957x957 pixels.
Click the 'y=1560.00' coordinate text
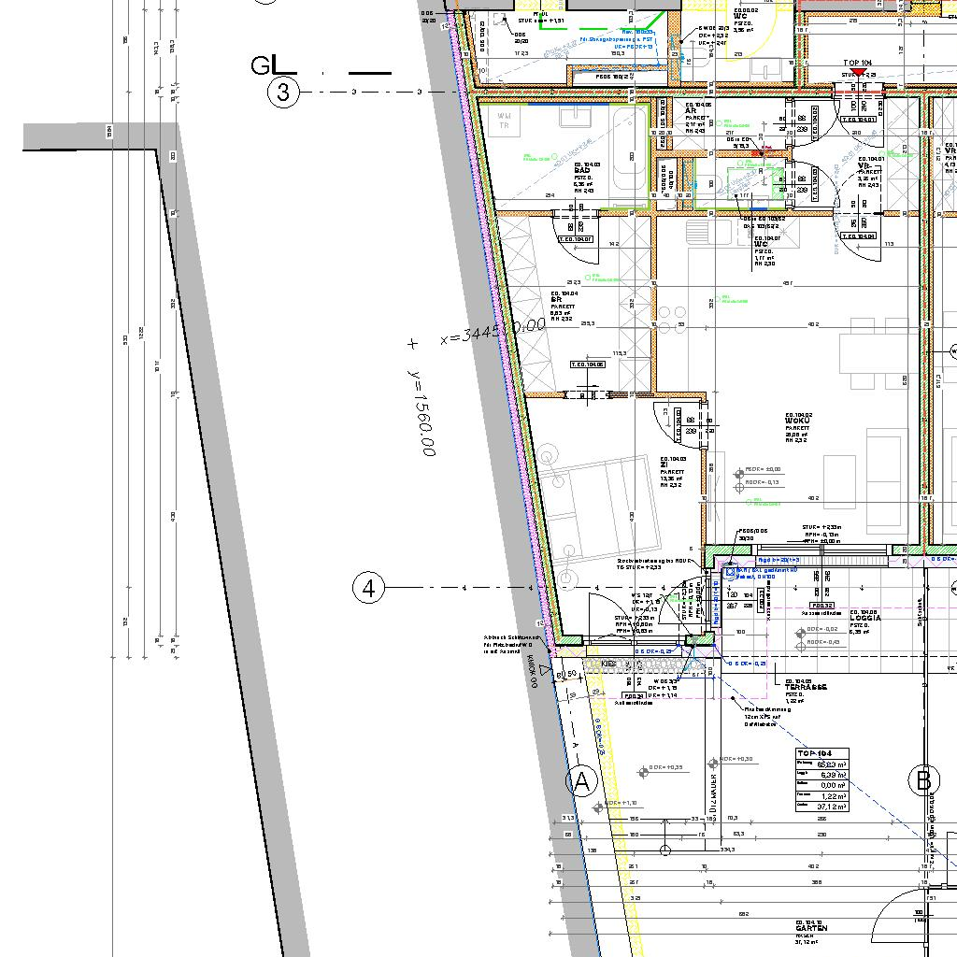421,412
